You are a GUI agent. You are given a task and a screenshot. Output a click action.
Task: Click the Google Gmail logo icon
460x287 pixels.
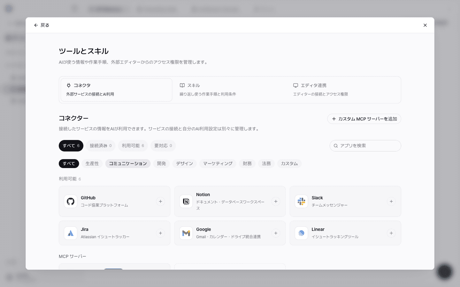[x=186, y=233]
